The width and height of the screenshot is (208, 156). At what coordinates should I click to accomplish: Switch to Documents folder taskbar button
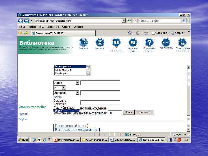pyautogui.click(x=95, y=140)
